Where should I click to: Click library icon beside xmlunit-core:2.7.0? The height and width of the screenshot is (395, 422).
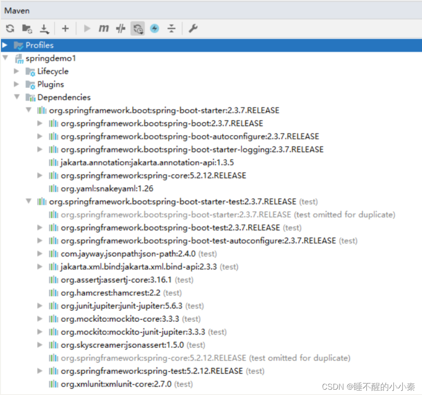click(53, 384)
